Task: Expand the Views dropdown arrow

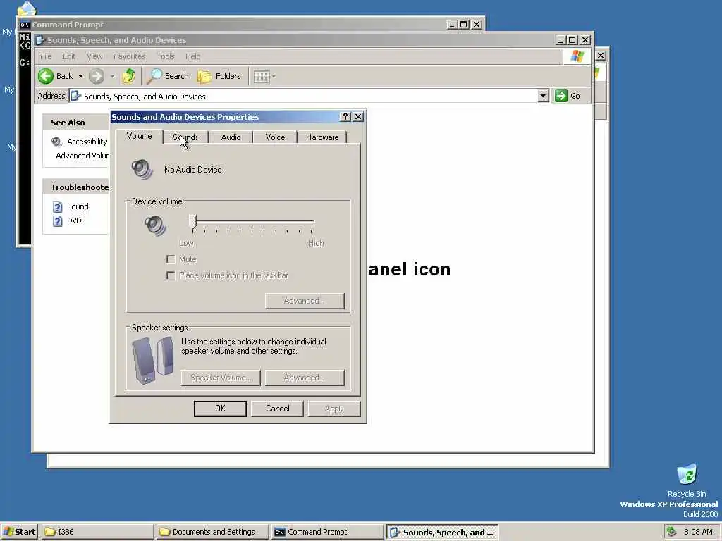Action: tap(274, 76)
